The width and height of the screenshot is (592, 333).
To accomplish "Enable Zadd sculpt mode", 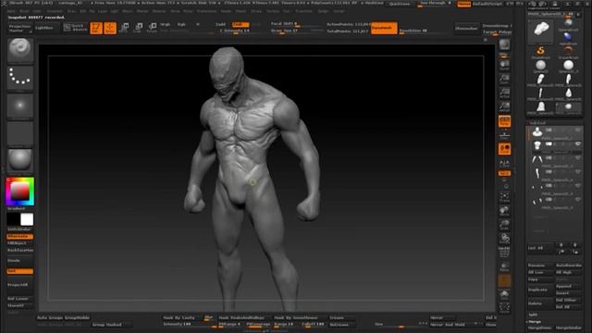I will [x=220, y=24].
